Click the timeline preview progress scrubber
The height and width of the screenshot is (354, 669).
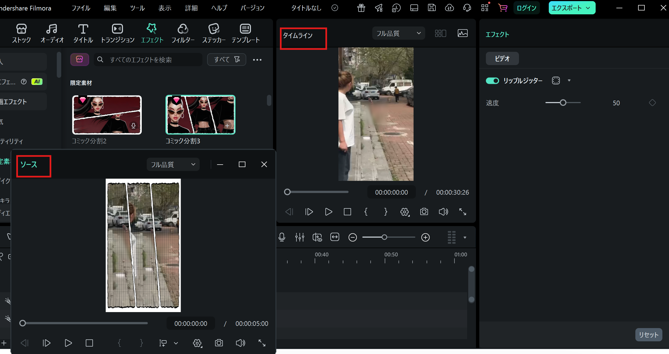[287, 192]
